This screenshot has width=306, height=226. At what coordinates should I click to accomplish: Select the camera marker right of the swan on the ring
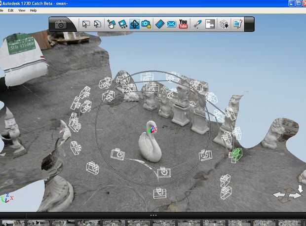tap(205, 155)
